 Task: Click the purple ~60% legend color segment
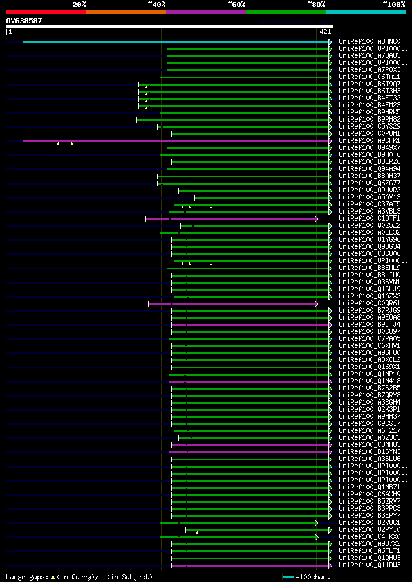[x=206, y=12]
